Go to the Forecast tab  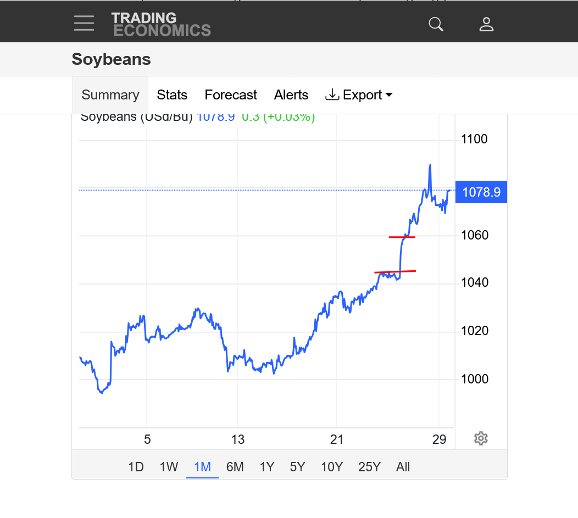click(231, 95)
